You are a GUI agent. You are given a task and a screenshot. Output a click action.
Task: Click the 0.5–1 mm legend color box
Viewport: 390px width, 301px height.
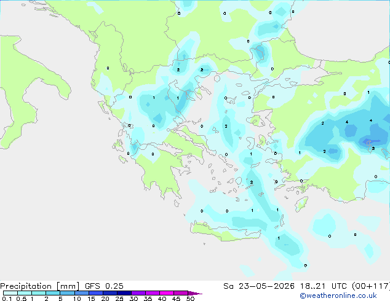[25, 293]
